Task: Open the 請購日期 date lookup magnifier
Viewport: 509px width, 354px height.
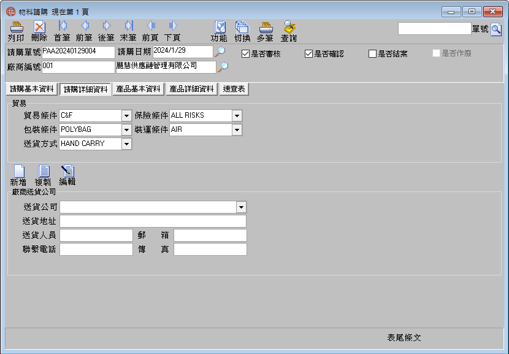Action: pyautogui.click(x=220, y=52)
